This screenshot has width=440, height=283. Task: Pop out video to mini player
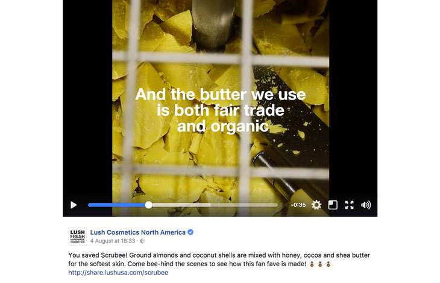point(333,205)
